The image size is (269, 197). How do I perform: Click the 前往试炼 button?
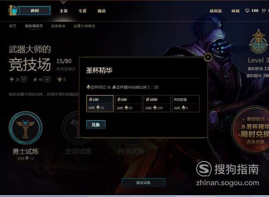tap(144, 183)
